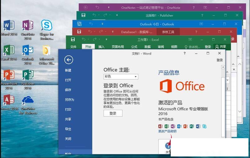Click the 更改产品密钥 link

(x=167, y=131)
